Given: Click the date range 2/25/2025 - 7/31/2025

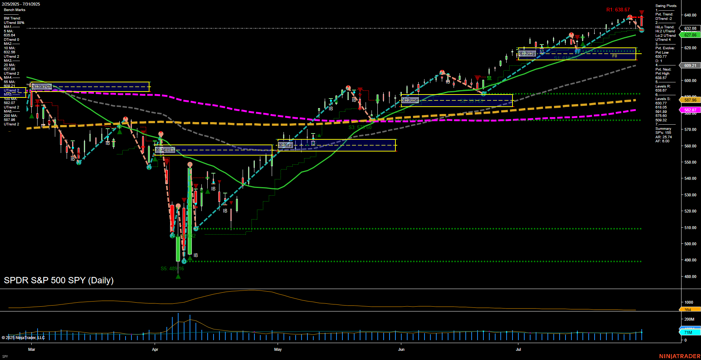Looking at the screenshot, I should [x=21, y=4].
